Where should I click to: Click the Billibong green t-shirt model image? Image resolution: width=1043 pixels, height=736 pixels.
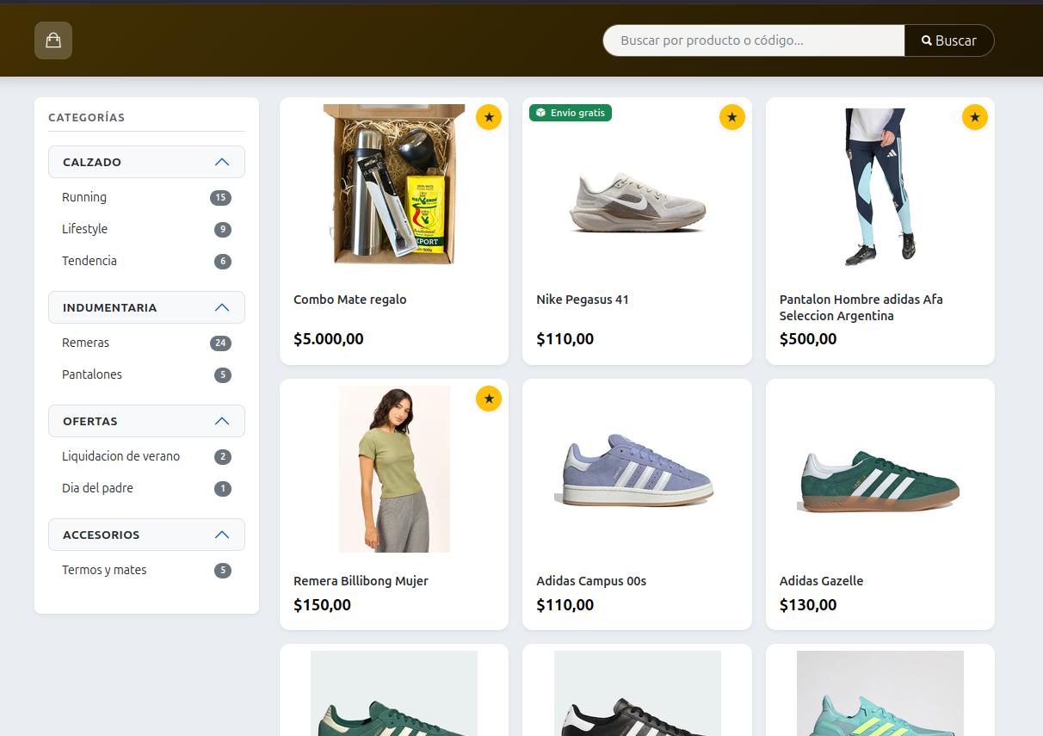pos(394,469)
